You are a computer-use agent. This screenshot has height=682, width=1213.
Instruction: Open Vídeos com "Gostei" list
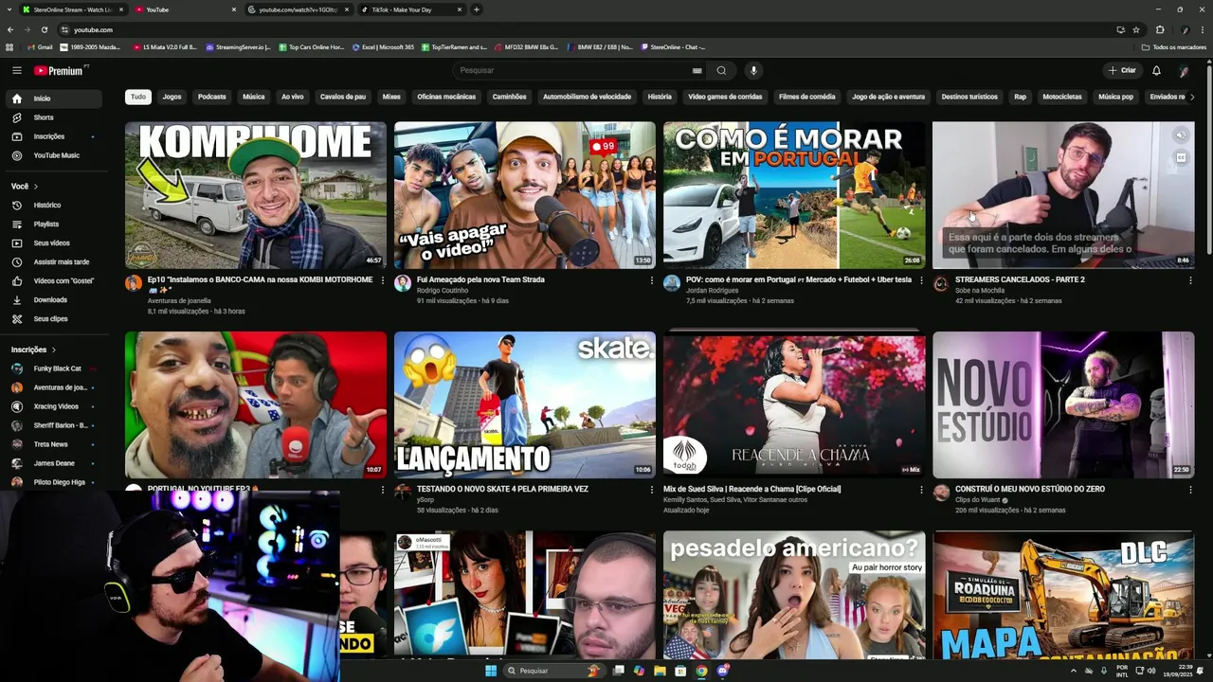tap(55, 280)
